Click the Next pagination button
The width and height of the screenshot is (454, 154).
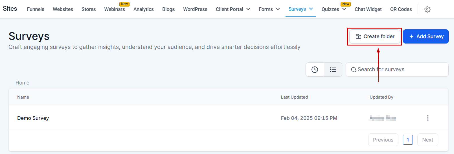point(427,140)
